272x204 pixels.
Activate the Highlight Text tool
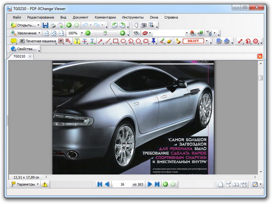click(77, 41)
